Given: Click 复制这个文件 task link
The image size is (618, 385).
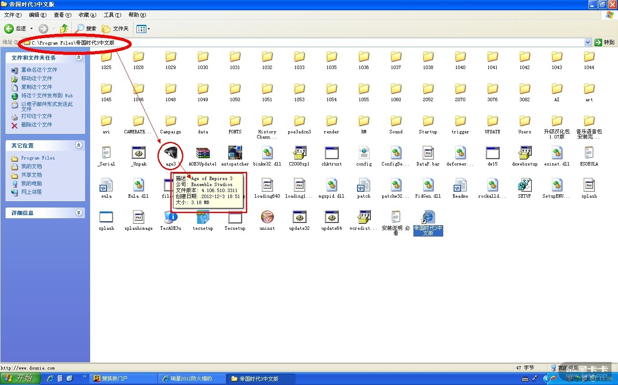Looking at the screenshot, I should 36,87.
